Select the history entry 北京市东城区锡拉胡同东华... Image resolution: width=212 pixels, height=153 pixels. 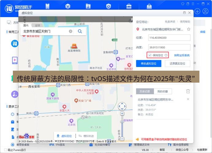pyautogui.click(x=156, y=100)
